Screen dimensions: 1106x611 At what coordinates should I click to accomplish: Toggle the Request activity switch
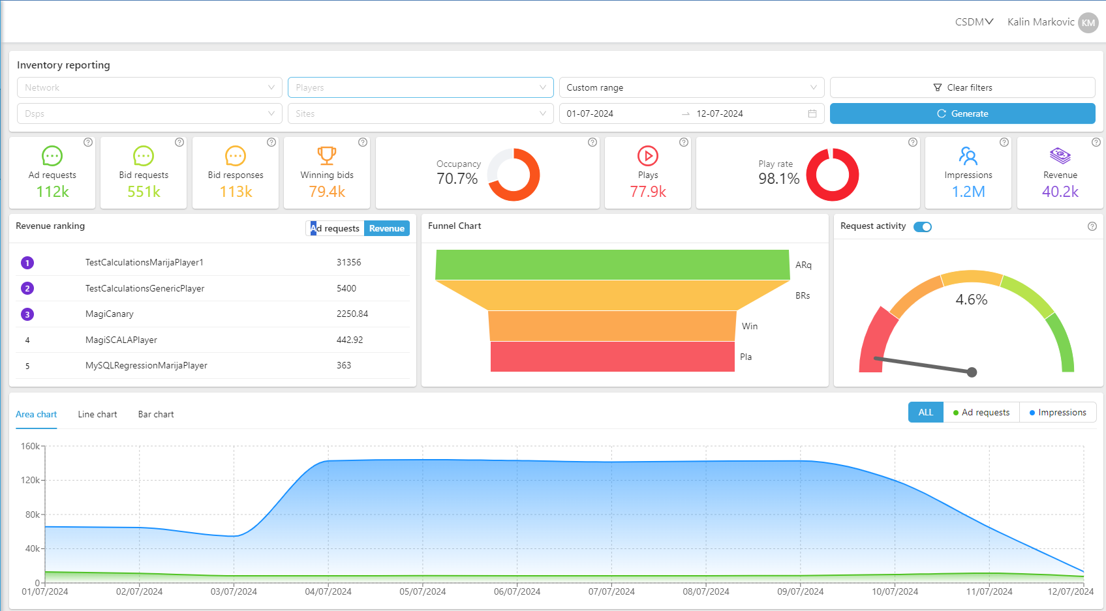point(922,227)
